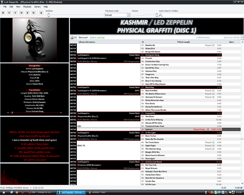This screenshot has width=244, height=195.
Task: Click the Seekbar slider handle
Action: tap(48, 15)
